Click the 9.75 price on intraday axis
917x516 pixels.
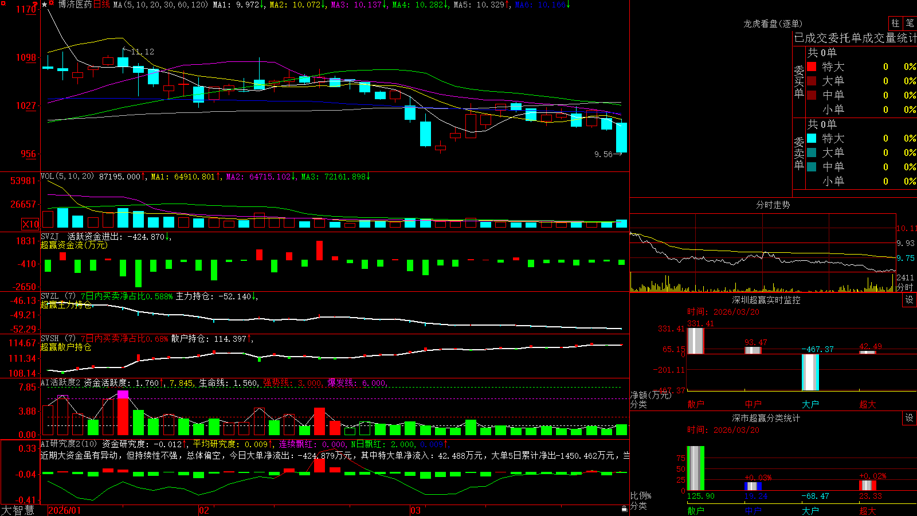pyautogui.click(x=906, y=259)
